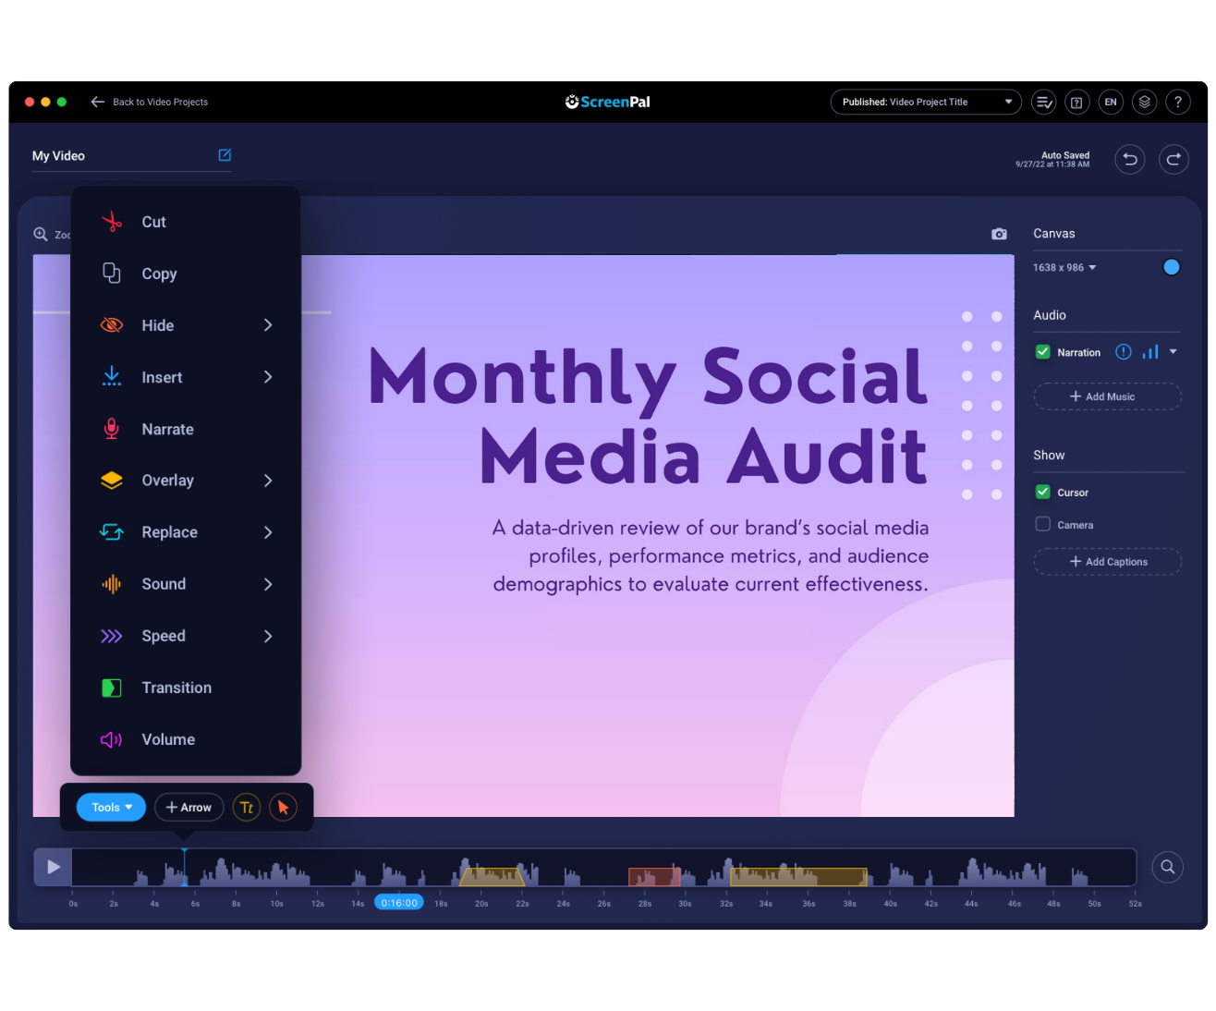The image size is (1216, 1011).
Task: Enable Camera under the Show panel
Action: pos(1043,524)
